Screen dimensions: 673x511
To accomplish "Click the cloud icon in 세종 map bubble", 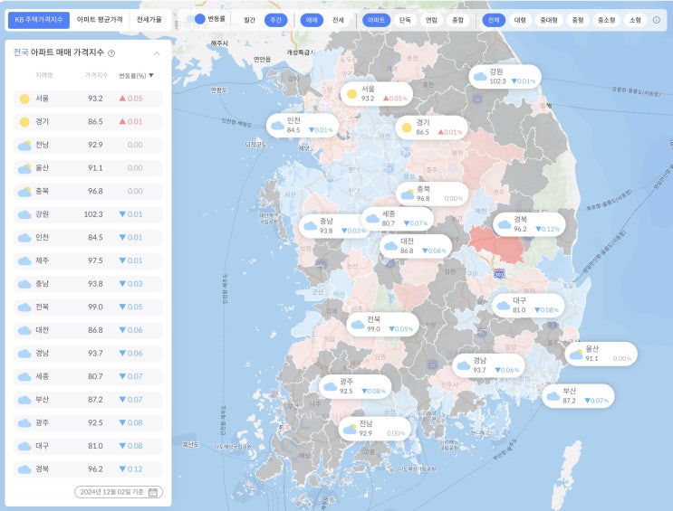I will [x=372, y=219].
